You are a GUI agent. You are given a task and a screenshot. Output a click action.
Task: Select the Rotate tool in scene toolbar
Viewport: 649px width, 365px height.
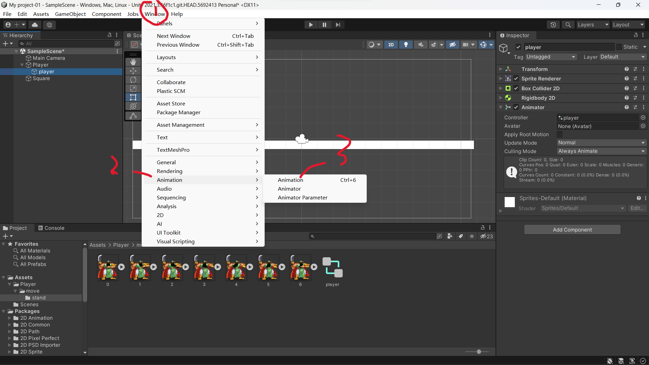133,80
